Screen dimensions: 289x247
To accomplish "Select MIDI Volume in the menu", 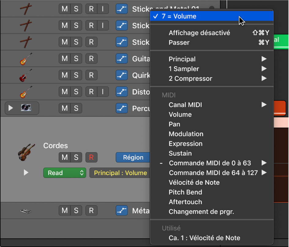I will tap(212, 115).
